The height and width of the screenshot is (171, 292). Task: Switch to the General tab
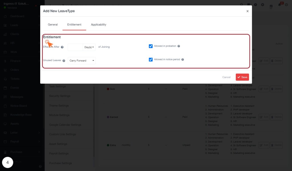pyautogui.click(x=53, y=25)
